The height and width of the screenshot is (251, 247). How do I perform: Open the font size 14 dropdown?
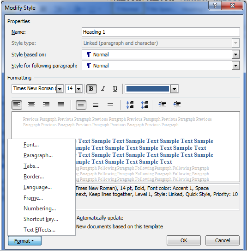pos(78,89)
